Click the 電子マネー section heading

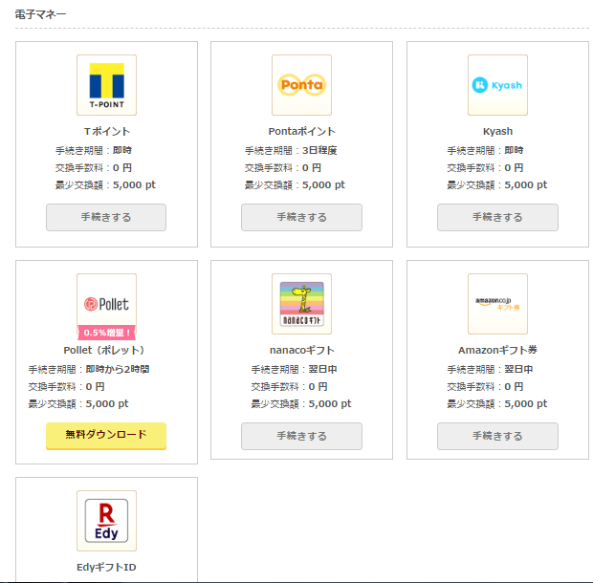(40, 14)
